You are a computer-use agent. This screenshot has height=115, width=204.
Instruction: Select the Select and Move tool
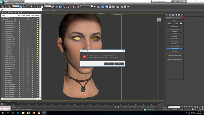point(35,7)
